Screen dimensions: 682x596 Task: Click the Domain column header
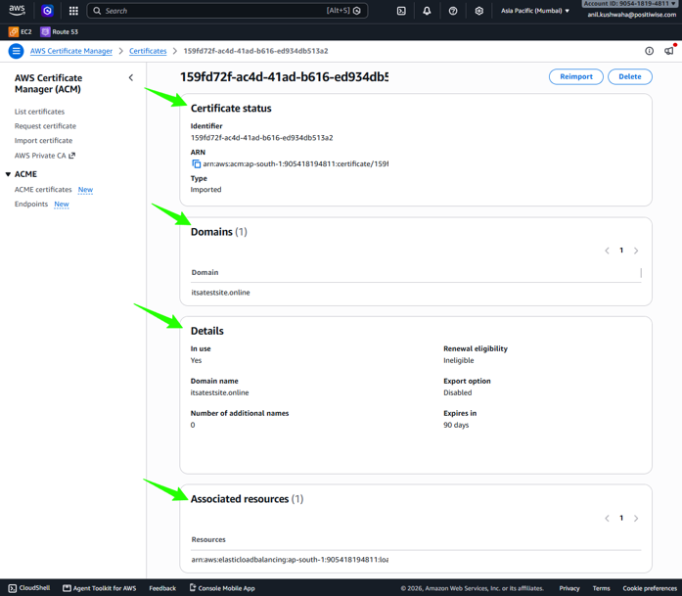coord(205,272)
